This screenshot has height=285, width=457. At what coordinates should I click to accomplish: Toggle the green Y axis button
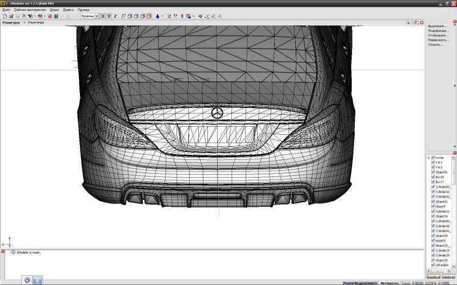(109, 17)
